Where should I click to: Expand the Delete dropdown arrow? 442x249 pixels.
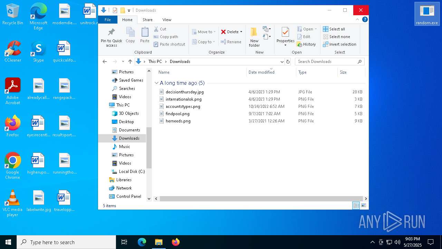click(x=241, y=32)
